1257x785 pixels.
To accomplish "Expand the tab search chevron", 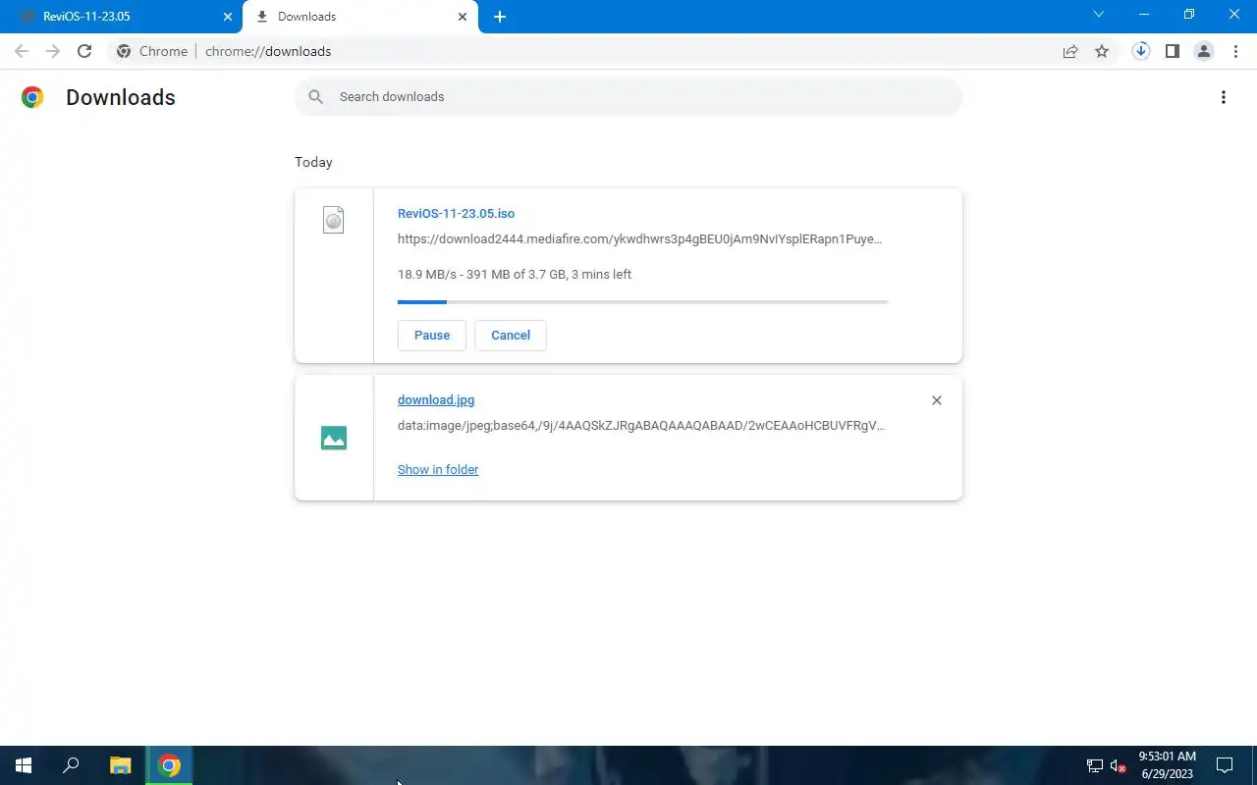I will click(1099, 15).
